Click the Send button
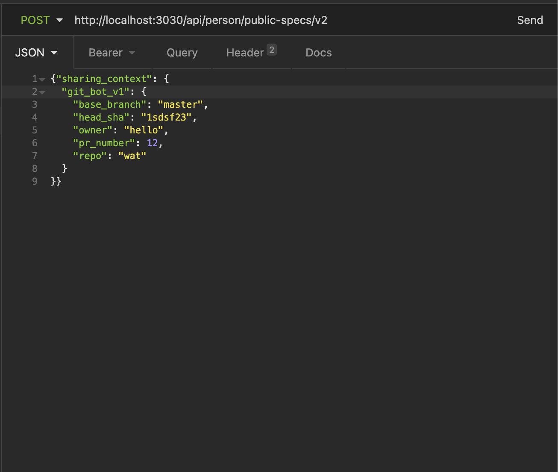Viewport: 558px width, 472px height. (x=530, y=20)
